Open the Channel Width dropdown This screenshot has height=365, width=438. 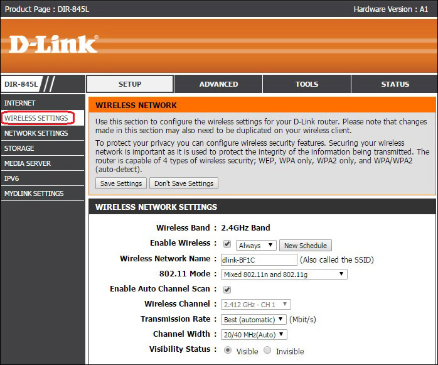pos(254,335)
